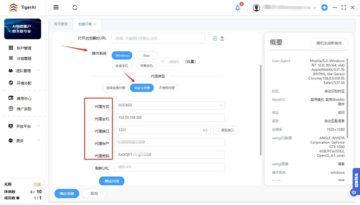Click the 代理账户 input field
This screenshot has height=205, width=360.
point(170,142)
